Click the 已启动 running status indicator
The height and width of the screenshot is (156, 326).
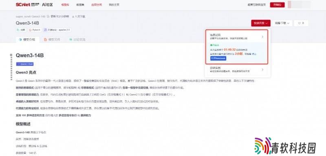[x=214, y=45]
